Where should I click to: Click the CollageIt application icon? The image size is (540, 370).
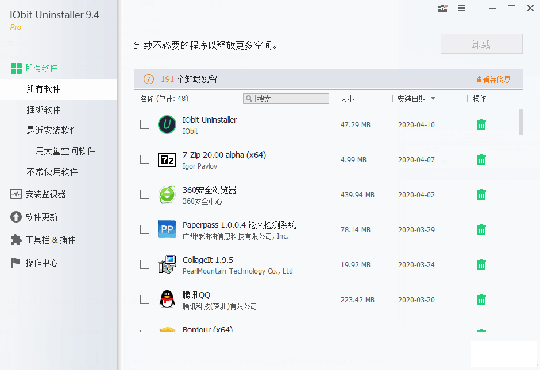tap(167, 264)
